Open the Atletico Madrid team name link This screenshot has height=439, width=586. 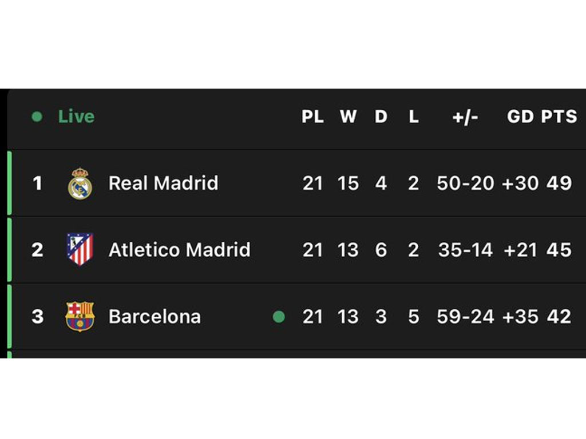[179, 250]
